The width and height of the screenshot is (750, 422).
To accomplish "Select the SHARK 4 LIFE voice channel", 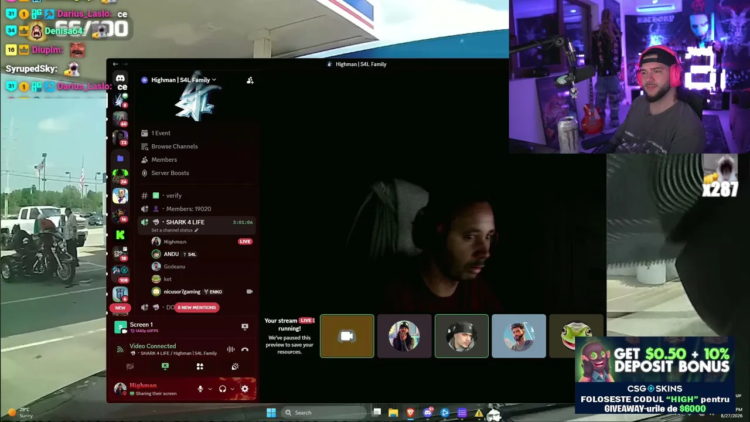I will [197, 222].
